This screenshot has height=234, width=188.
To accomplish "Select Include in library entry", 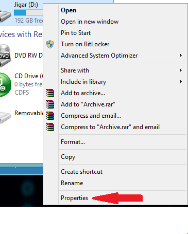I will point(123,82).
